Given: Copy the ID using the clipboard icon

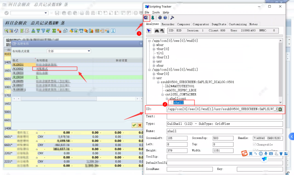Looking at the screenshot, I should point(280,109).
